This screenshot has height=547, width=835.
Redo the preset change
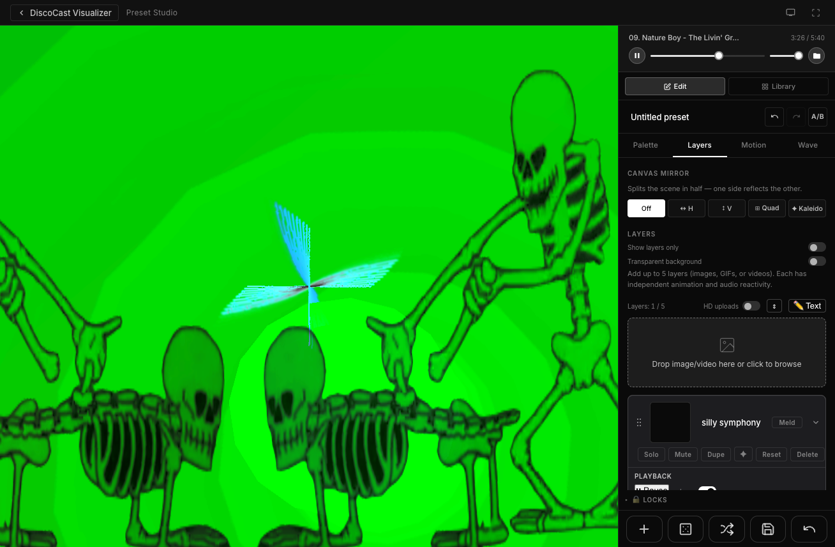coord(796,117)
